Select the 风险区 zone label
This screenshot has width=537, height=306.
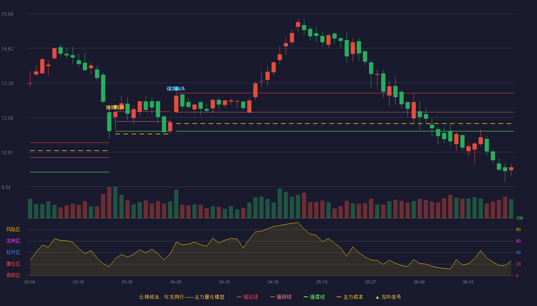coord(13,229)
